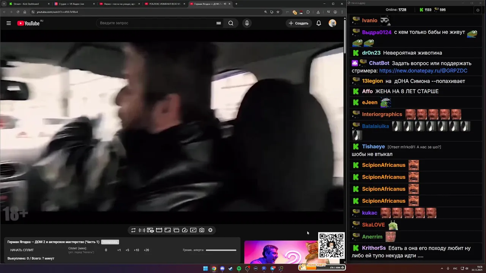Click username dr0n23 in chat
The width and height of the screenshot is (486, 273).
coord(371,53)
